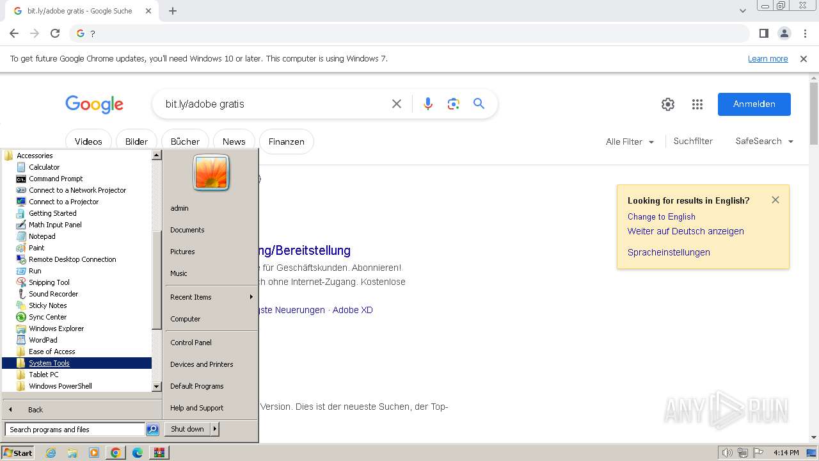Dismiss the language suggestion popup
The height and width of the screenshot is (461, 819).
pyautogui.click(x=775, y=200)
